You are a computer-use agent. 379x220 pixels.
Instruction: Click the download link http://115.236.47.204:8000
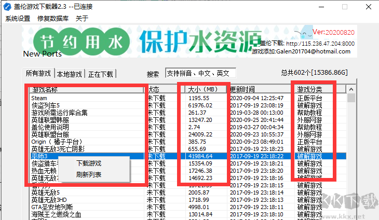pos(320,44)
